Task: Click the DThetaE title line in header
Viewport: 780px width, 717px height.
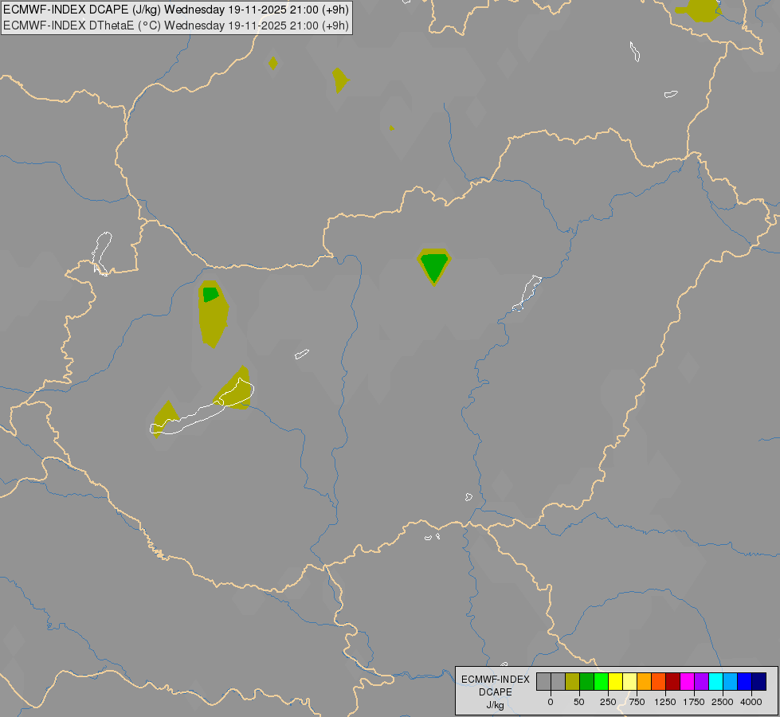Action: pos(176,25)
